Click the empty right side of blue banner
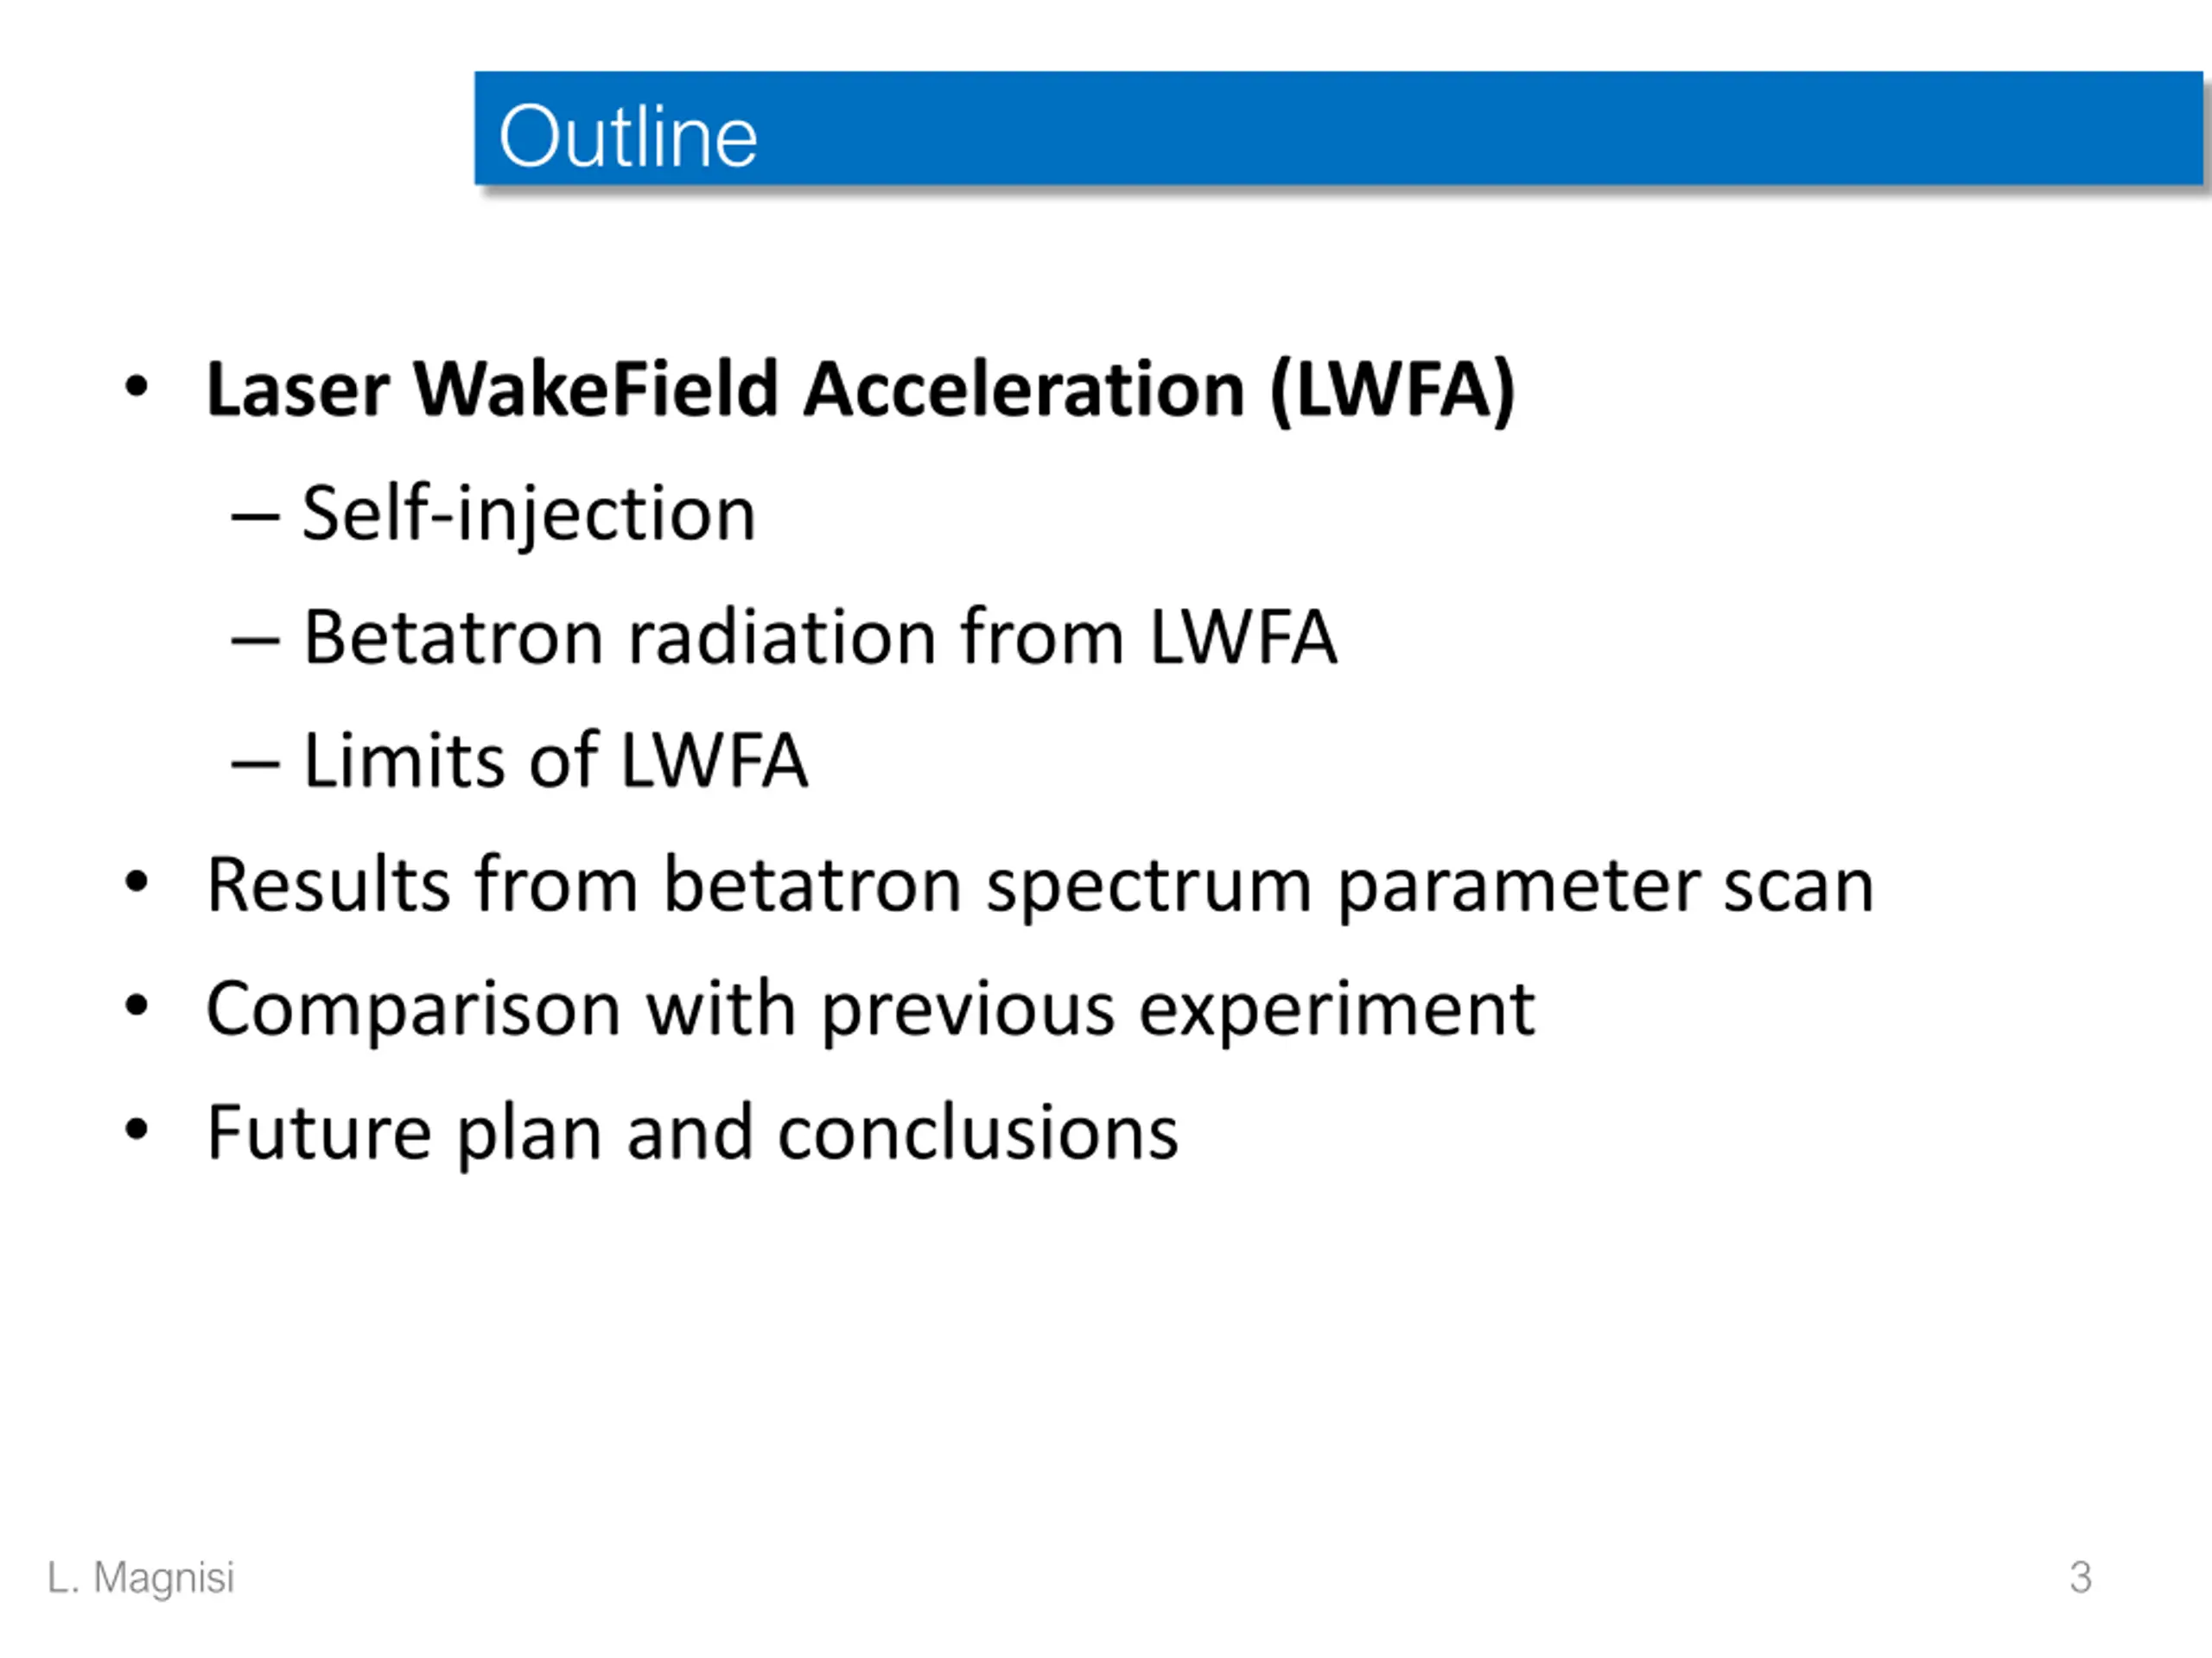This screenshot has height=1658, width=2212. (x=1500, y=130)
